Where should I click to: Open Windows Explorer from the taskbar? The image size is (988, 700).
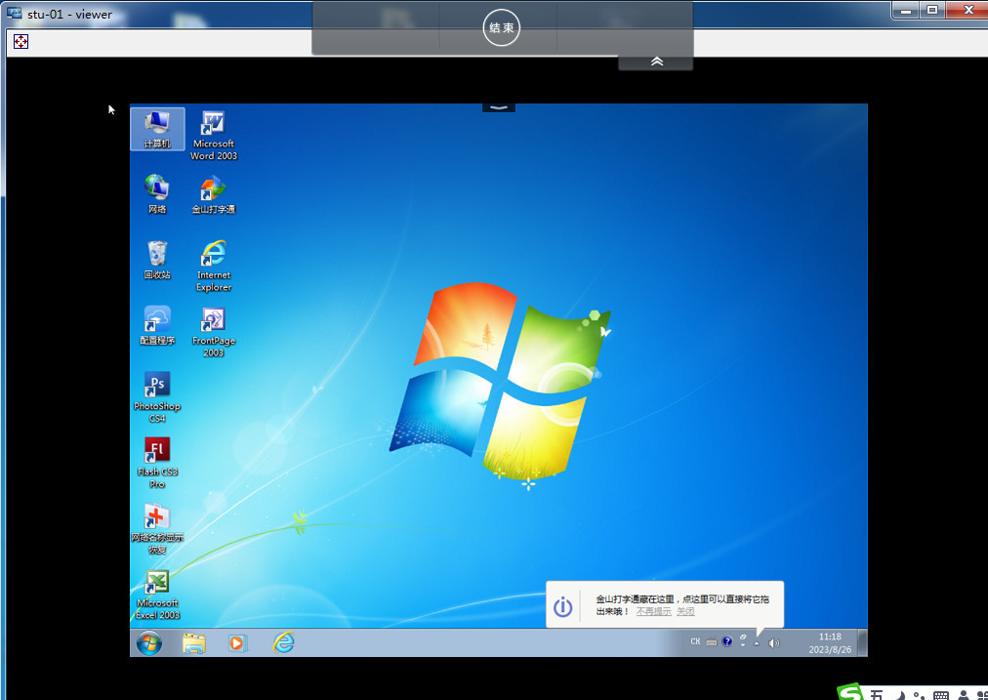pos(194,642)
